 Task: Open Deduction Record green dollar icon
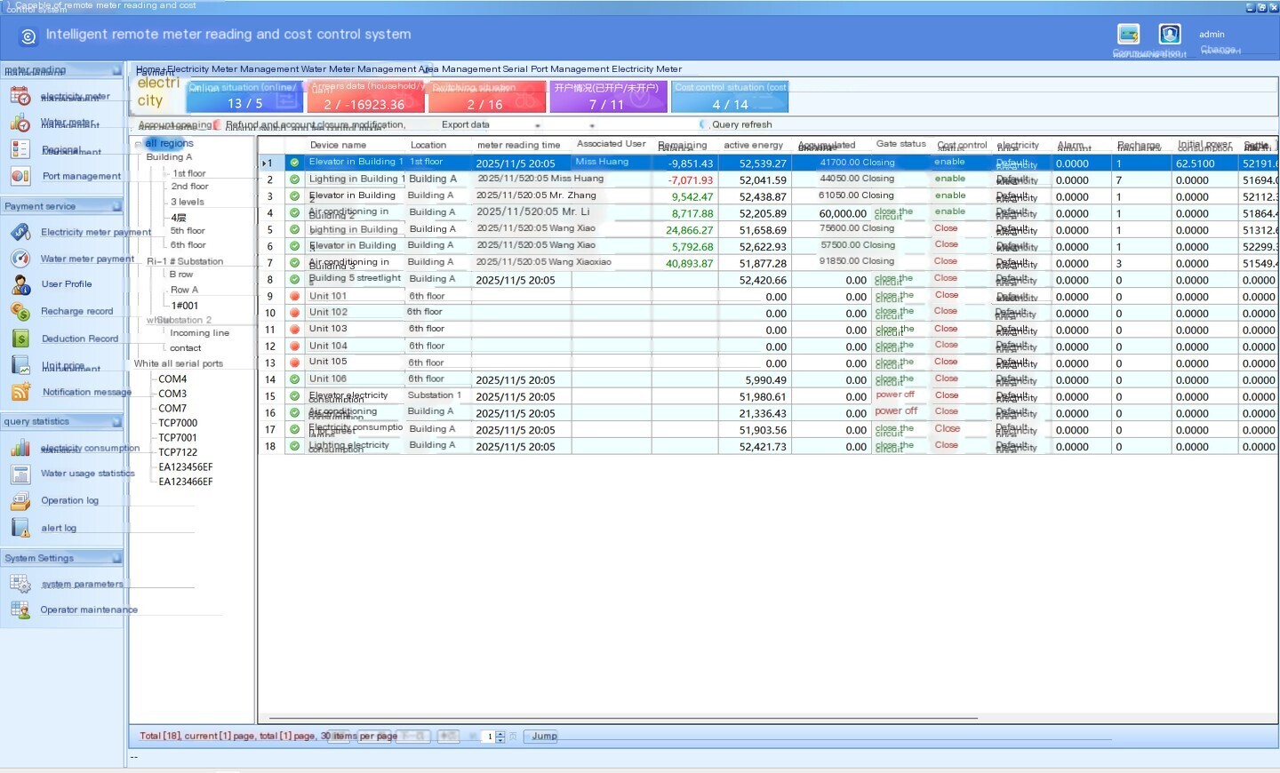click(x=20, y=339)
